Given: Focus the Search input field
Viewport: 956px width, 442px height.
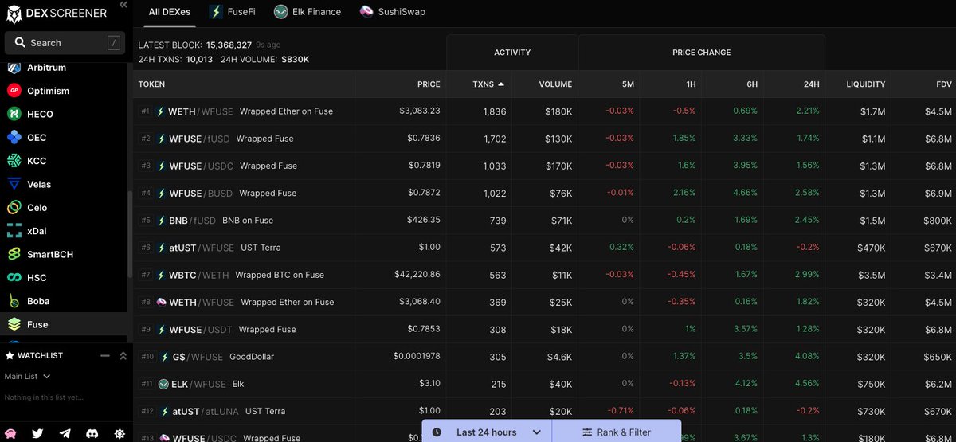Looking at the screenshot, I should 65,43.
